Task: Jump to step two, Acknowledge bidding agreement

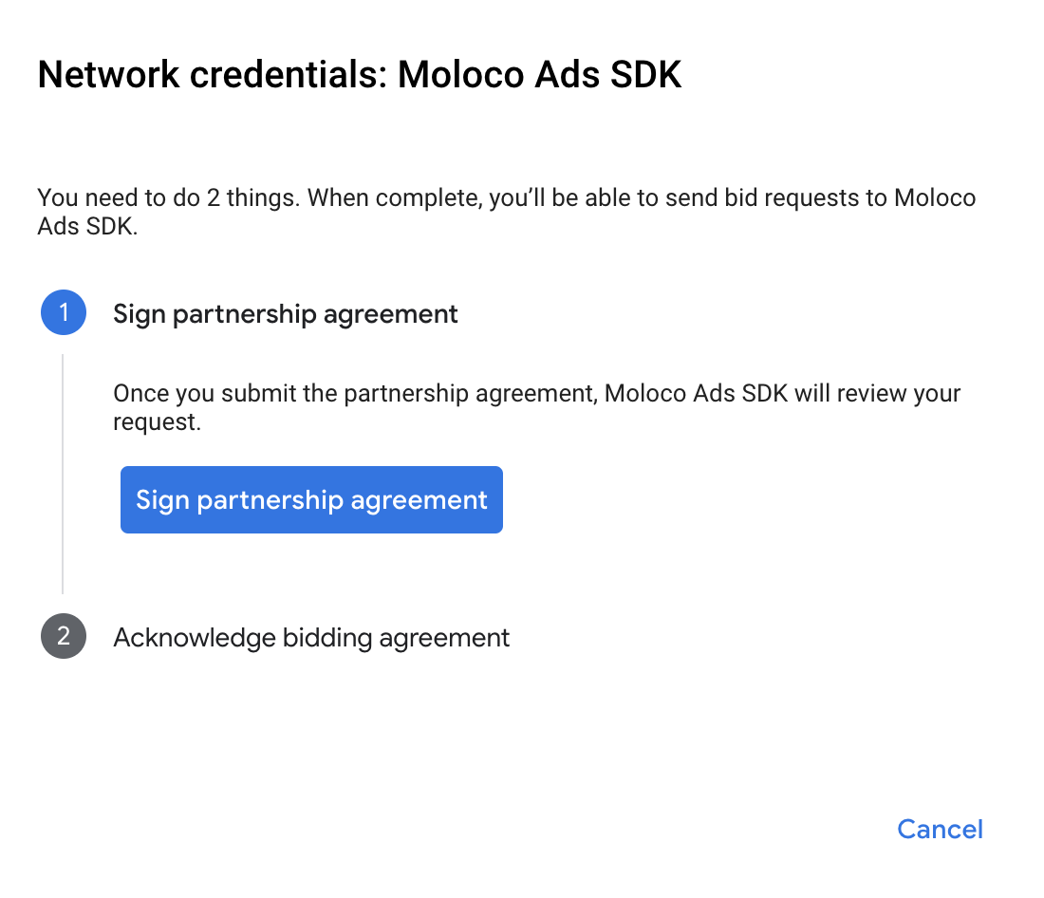Action: (x=311, y=637)
